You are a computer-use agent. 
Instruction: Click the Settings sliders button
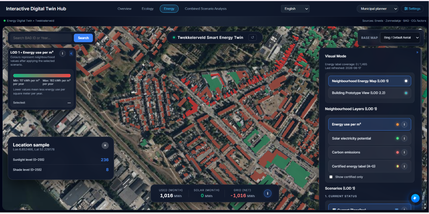[x=413, y=9]
